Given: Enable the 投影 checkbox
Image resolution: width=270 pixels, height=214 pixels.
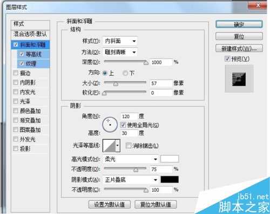Looking at the screenshot, I should pyautogui.click(x=16, y=148).
